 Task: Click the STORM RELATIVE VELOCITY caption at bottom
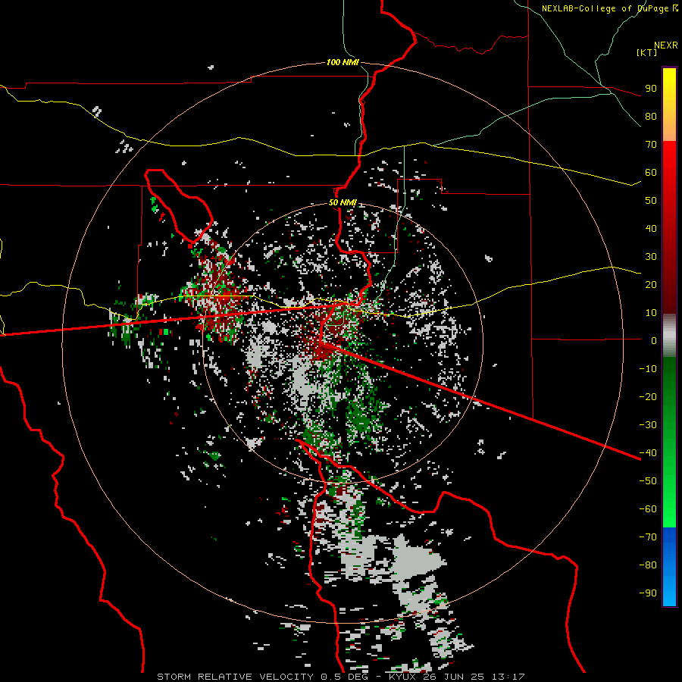coord(340,677)
